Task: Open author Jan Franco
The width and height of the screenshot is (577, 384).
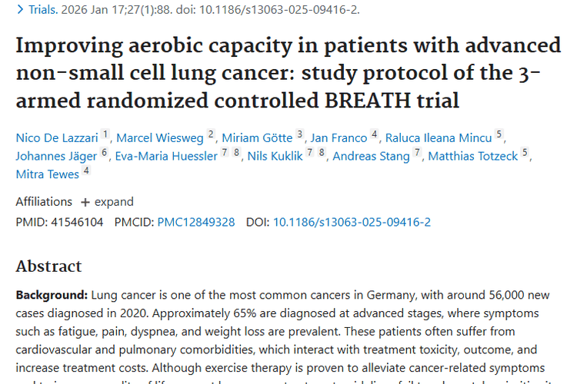Action: click(339, 138)
